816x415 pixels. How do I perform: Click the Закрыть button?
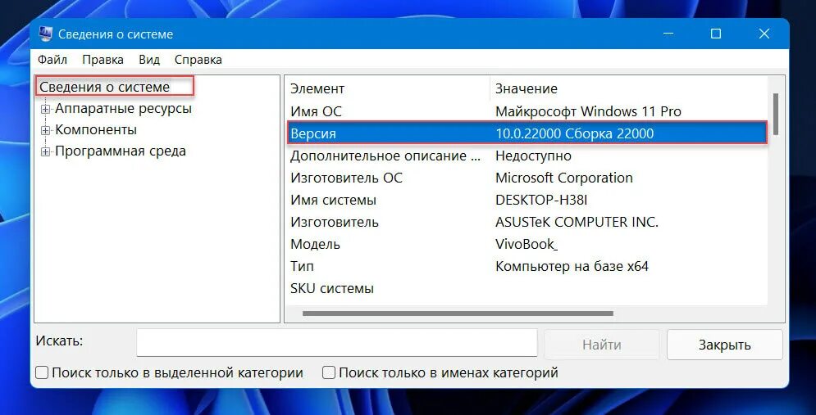coord(724,345)
